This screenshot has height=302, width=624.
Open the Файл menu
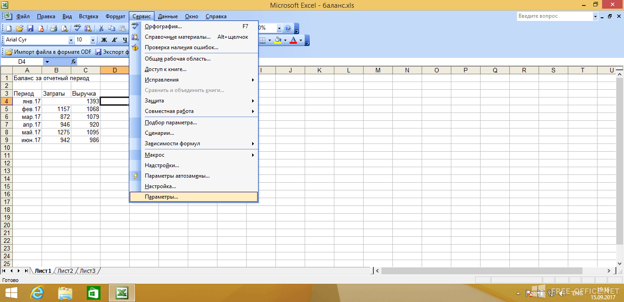pyautogui.click(x=23, y=16)
